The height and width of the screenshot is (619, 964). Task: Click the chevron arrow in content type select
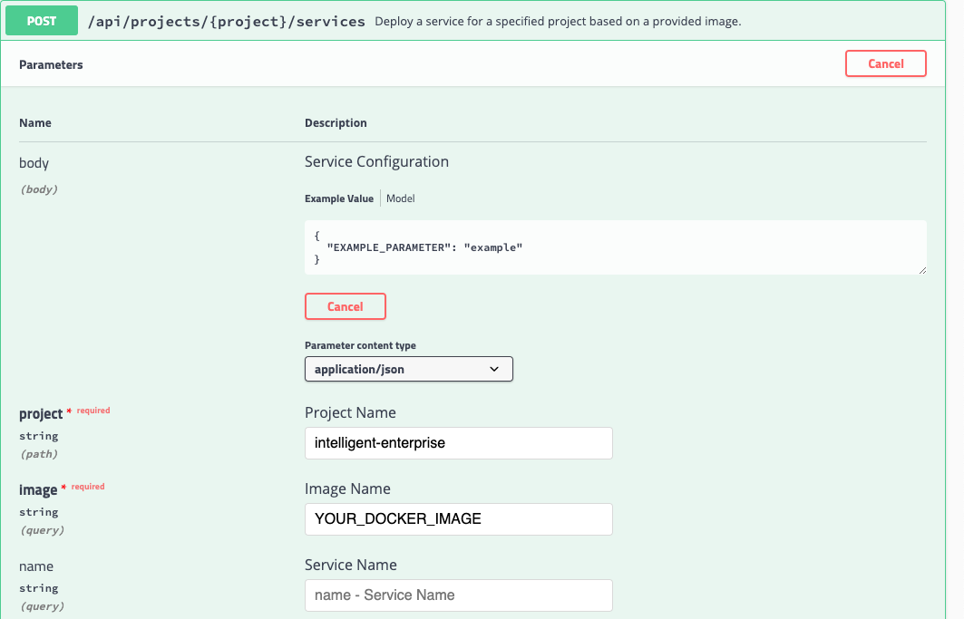[494, 369]
